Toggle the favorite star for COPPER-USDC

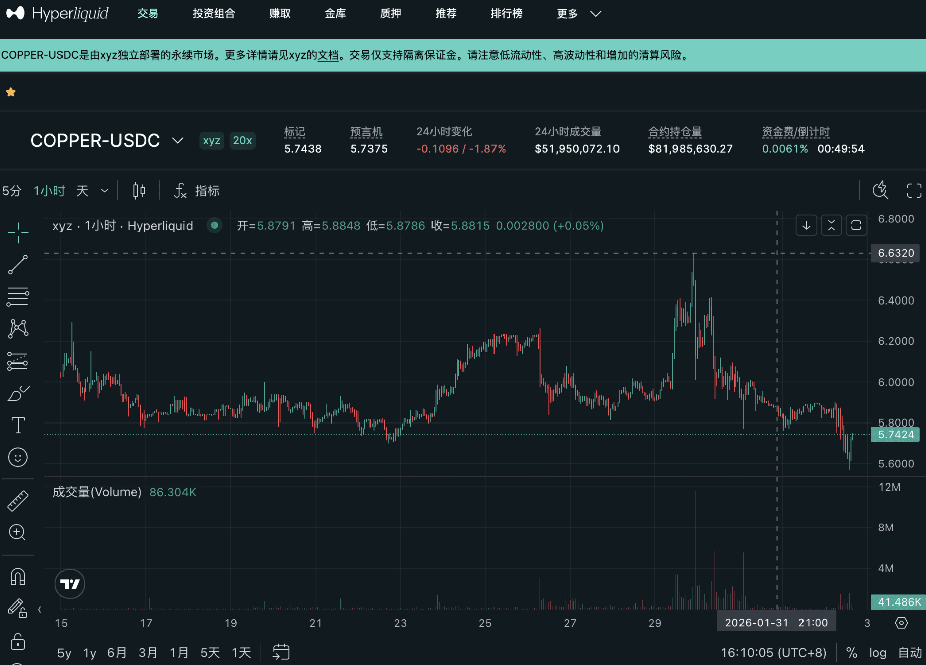(11, 92)
